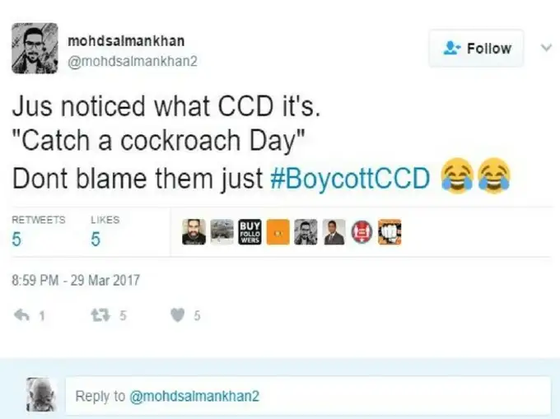Open the suited man liker avatar

[334, 233]
